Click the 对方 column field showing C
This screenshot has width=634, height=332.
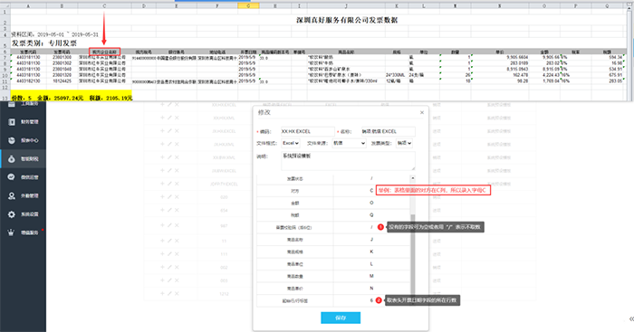371,191
